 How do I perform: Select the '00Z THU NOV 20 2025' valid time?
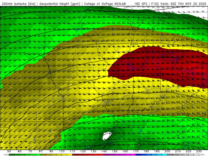click(x=188, y=4)
